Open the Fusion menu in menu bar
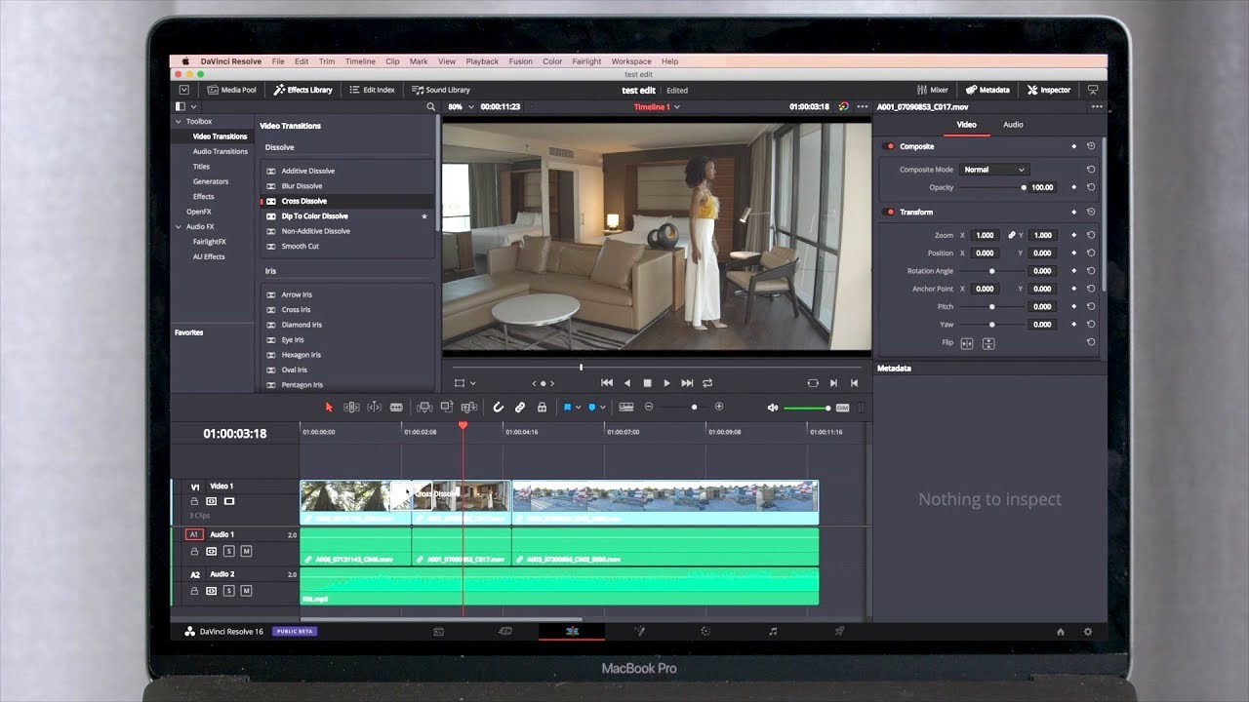The image size is (1249, 702). 520,61
